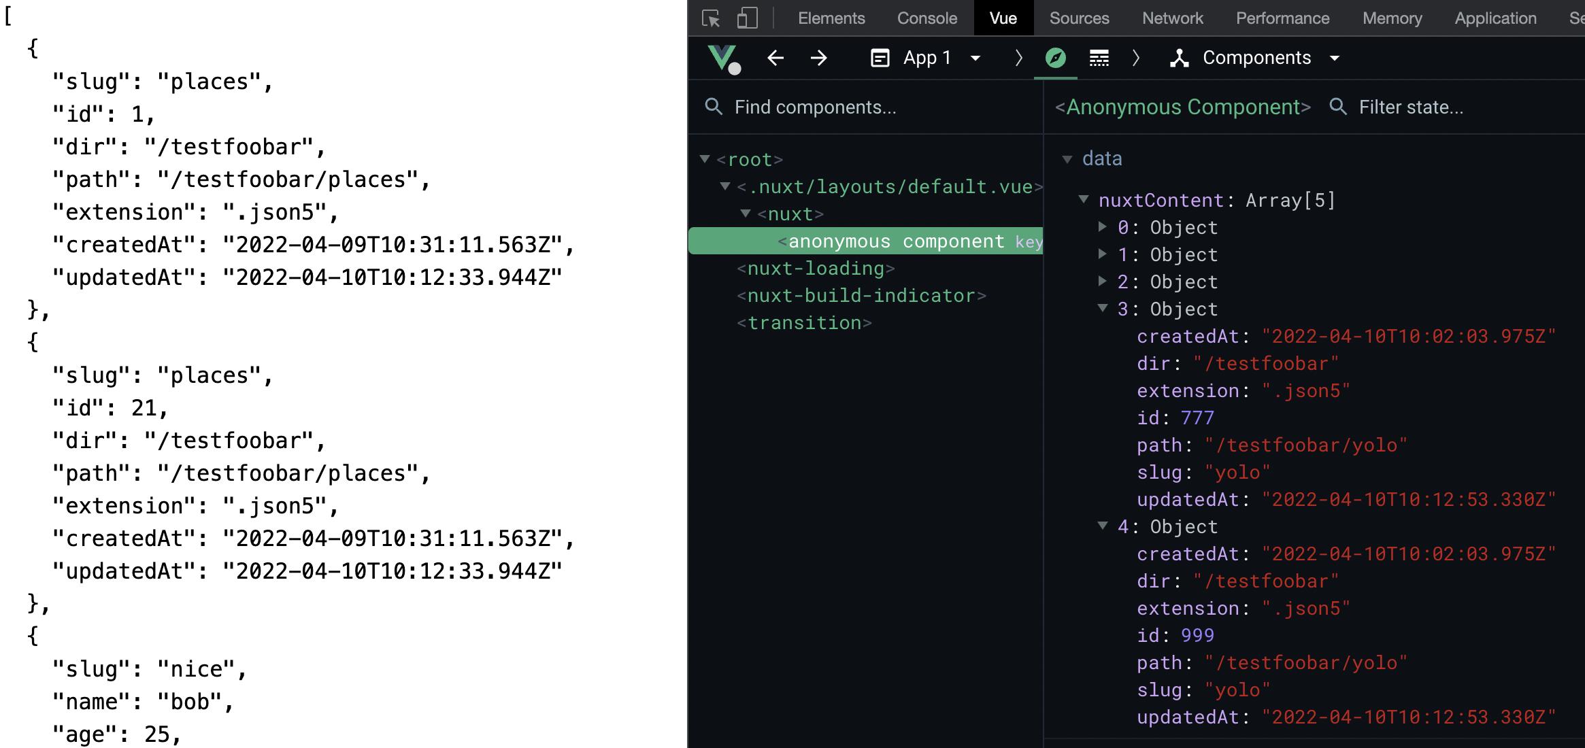1585x748 pixels.
Task: Collapse the root tree node
Action: [705, 159]
